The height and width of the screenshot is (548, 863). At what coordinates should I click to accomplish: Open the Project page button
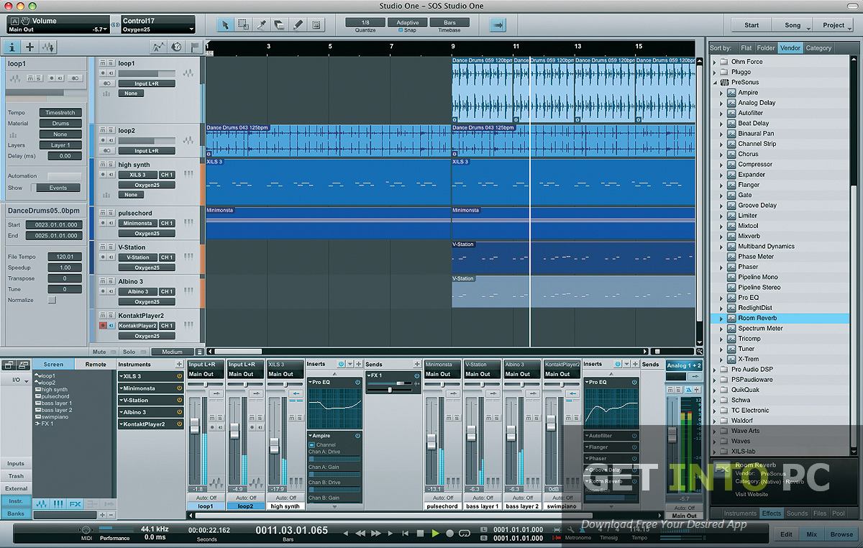click(834, 25)
